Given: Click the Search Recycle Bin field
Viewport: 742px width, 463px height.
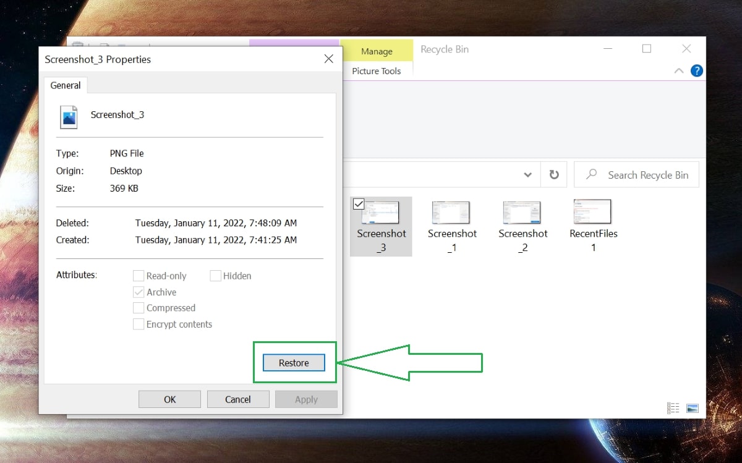Looking at the screenshot, I should pos(636,175).
